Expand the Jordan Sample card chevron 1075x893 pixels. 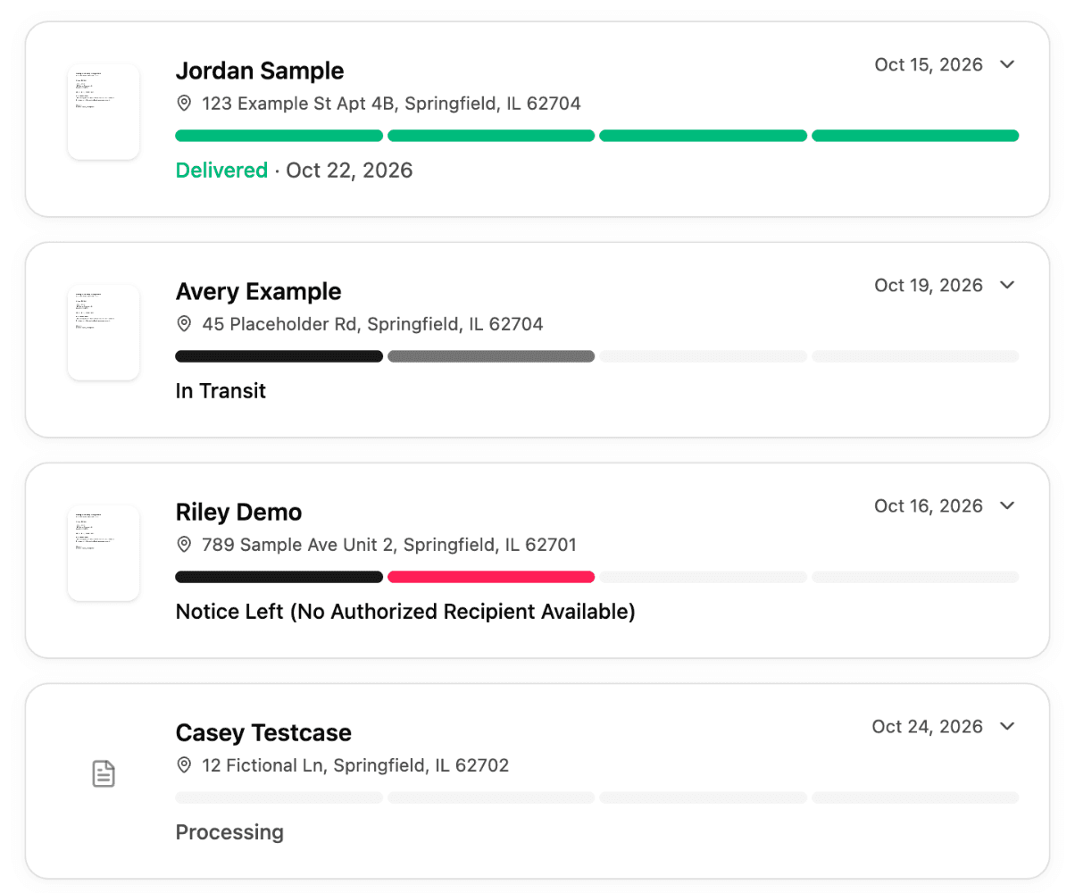[1008, 64]
